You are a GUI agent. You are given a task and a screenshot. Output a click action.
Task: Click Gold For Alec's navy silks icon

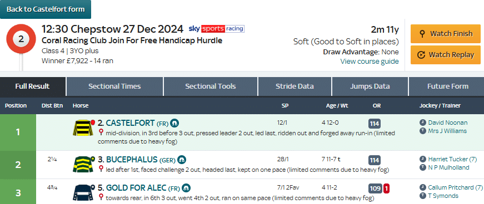[x=84, y=192]
